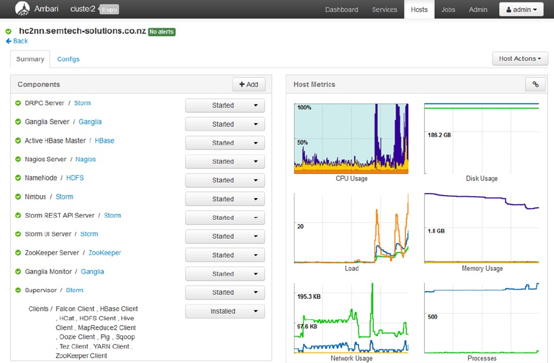
Task: Click the Back link
Action: click(20, 41)
